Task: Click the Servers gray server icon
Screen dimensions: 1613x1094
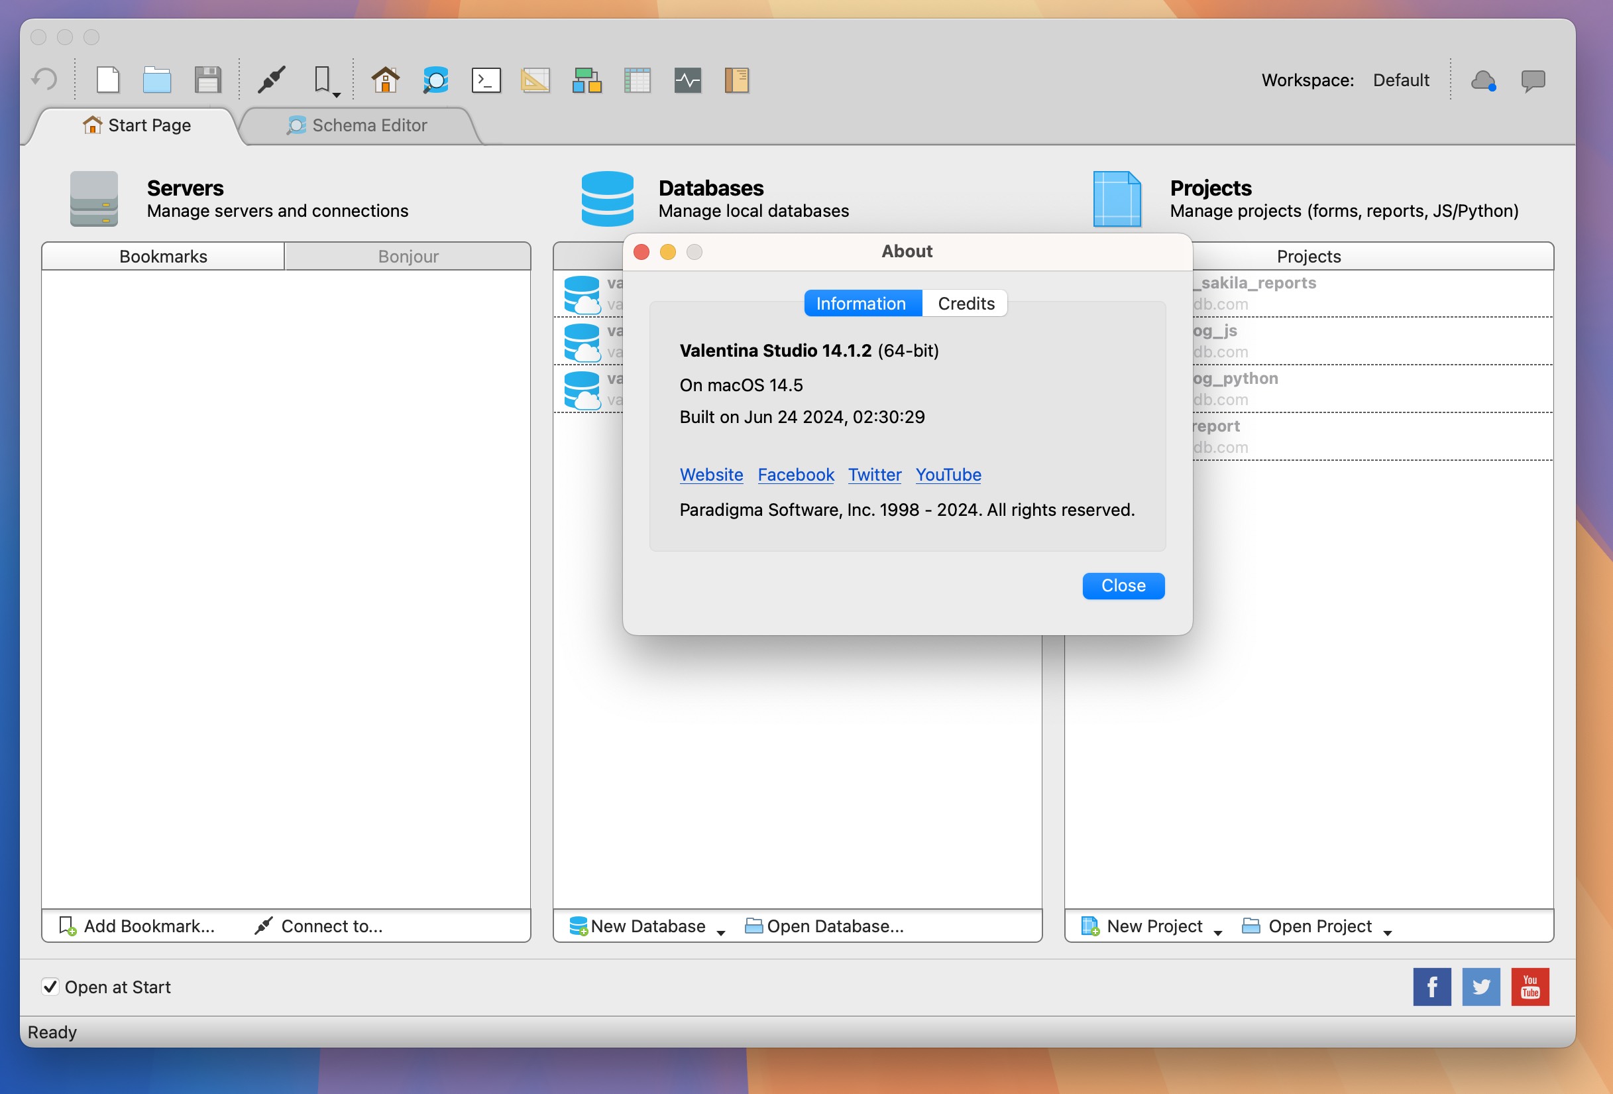Action: coord(93,199)
